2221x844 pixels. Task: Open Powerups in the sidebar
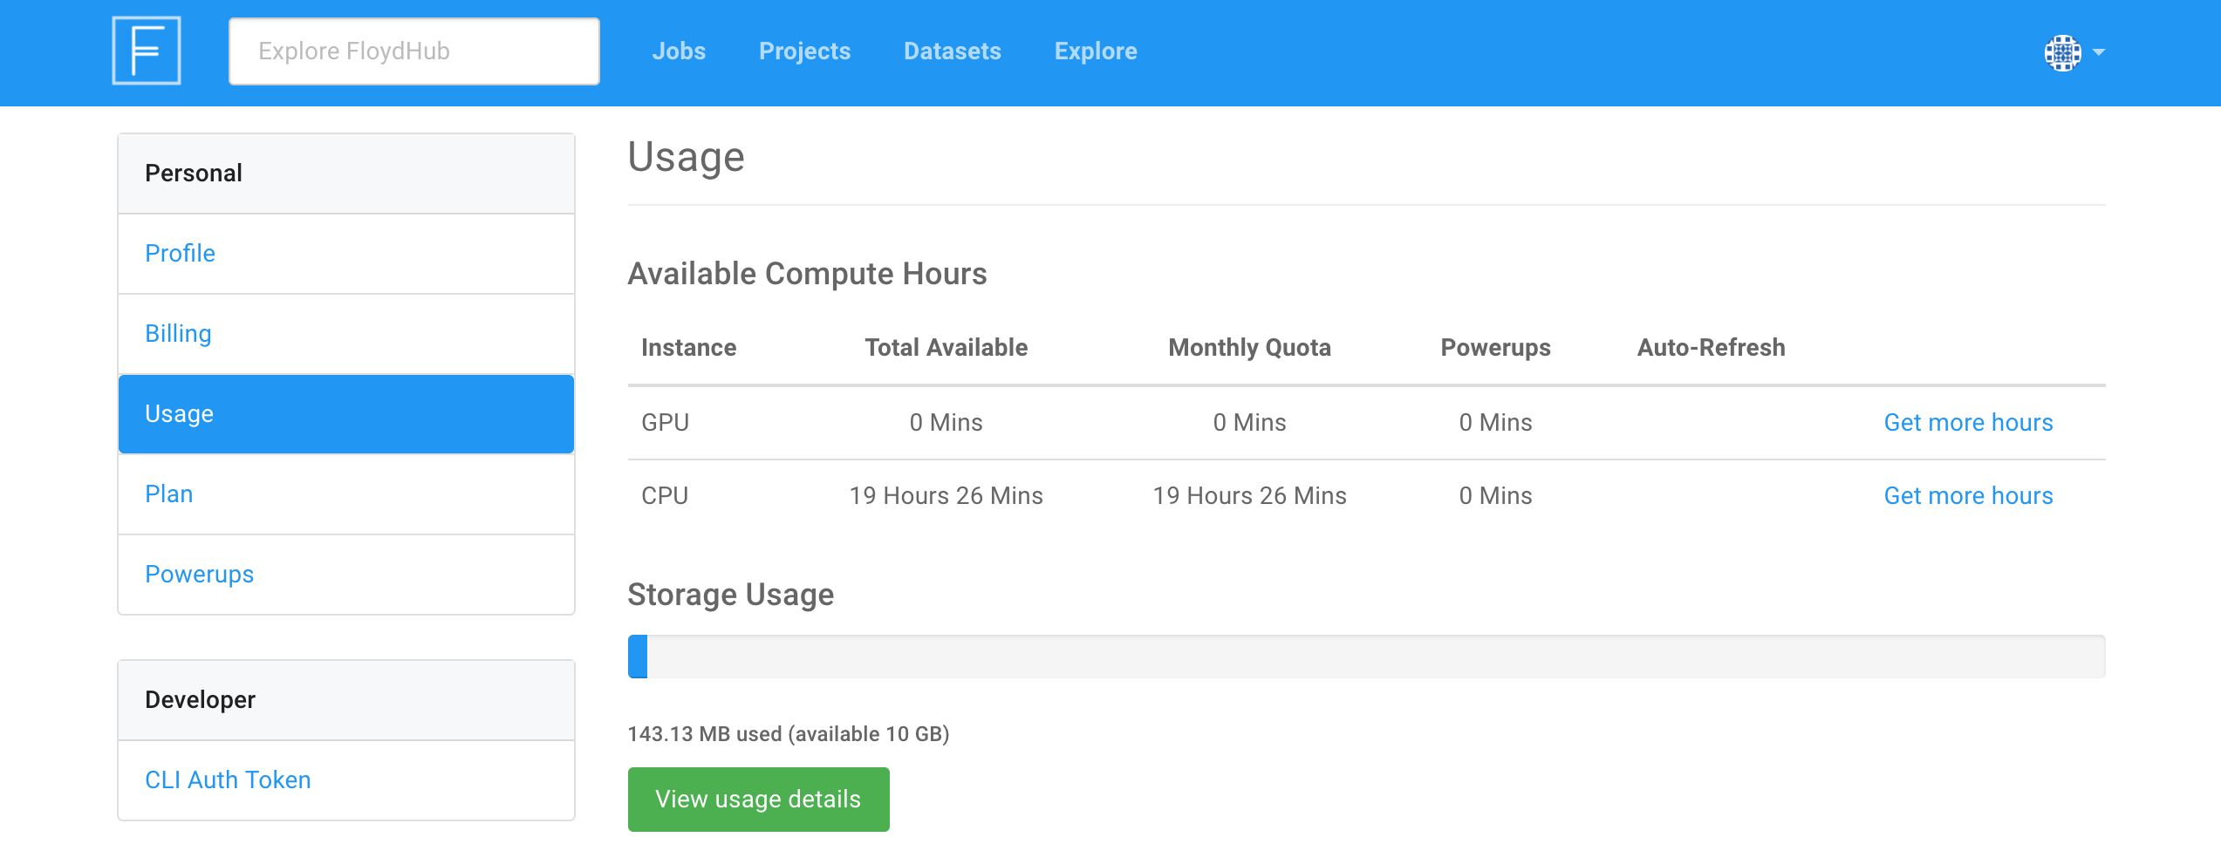click(199, 575)
